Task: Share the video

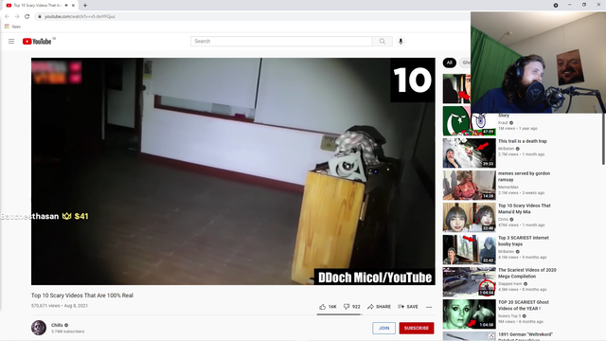Action: 379,307
